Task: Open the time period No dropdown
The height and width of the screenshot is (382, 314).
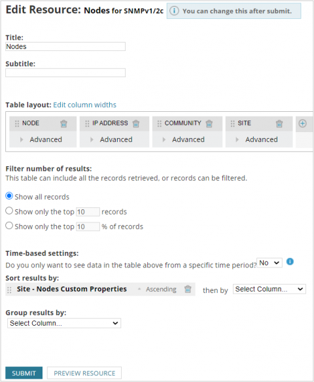Action: [270, 263]
